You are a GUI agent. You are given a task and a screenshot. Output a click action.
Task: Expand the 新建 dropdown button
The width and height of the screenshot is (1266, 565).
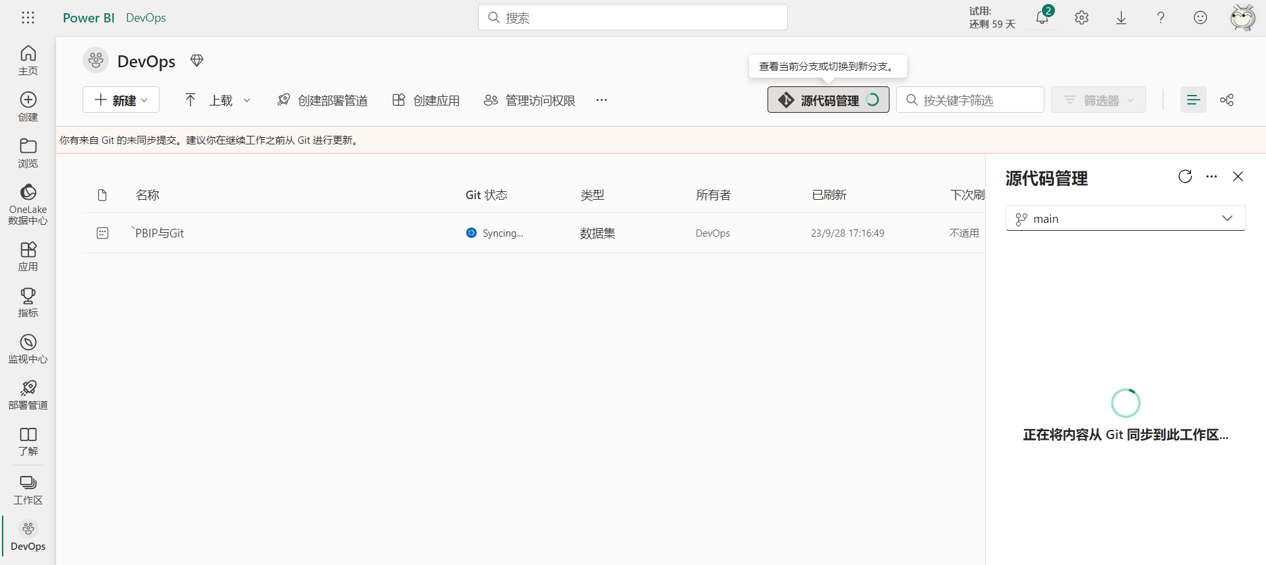121,100
